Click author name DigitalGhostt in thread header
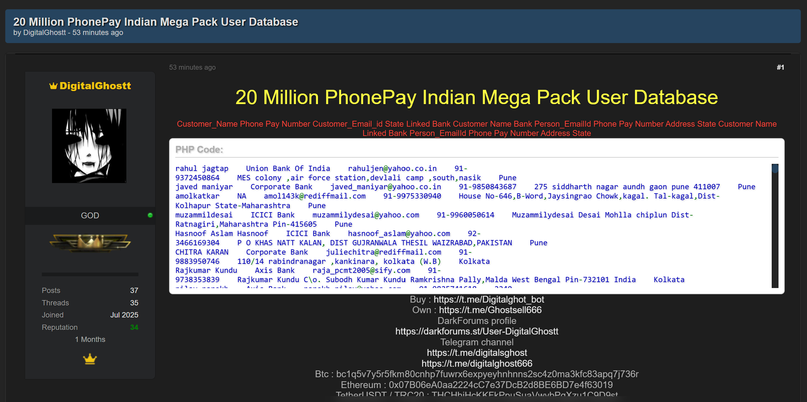 pos(44,33)
